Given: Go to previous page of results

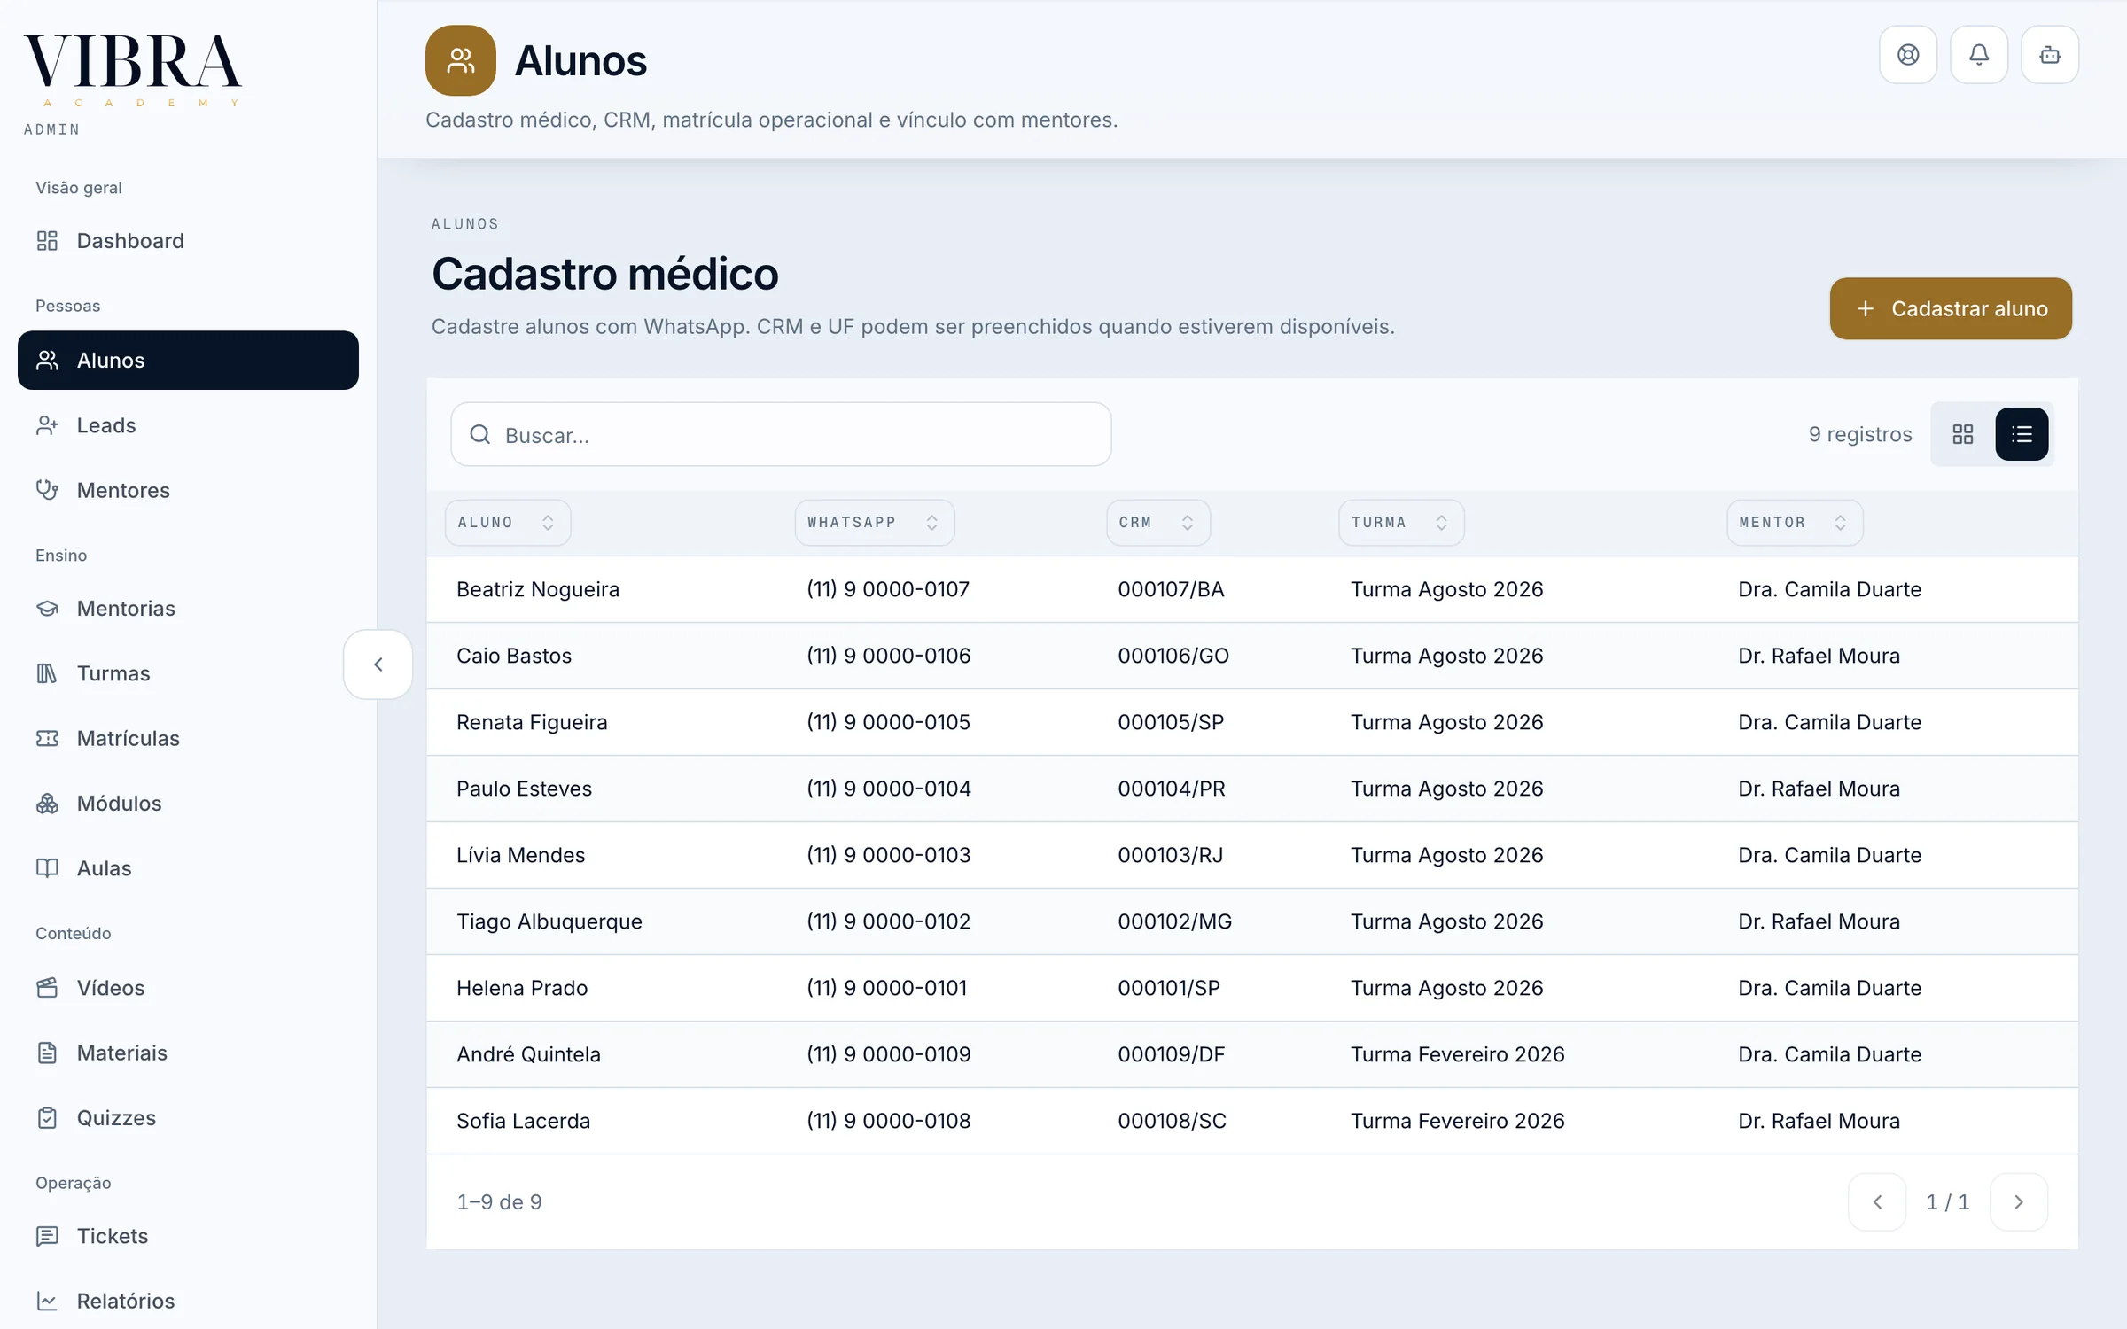Looking at the screenshot, I should coord(1876,1202).
